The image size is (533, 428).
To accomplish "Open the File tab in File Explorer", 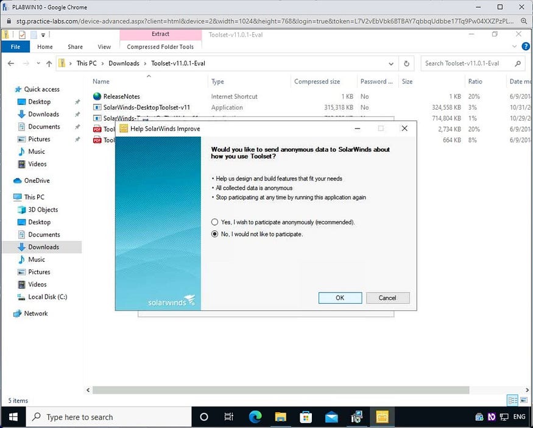I will tap(16, 46).
